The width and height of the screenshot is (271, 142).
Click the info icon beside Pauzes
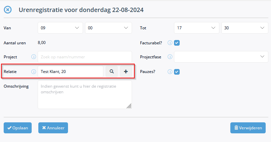point(170,72)
